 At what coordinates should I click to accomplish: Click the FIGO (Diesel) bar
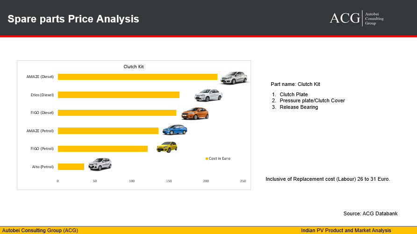[117, 113]
